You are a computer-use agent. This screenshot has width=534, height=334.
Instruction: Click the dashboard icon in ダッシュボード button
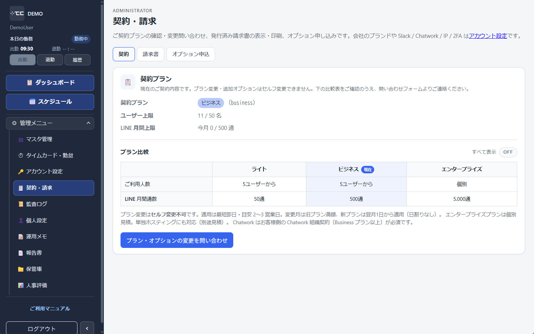point(30,83)
